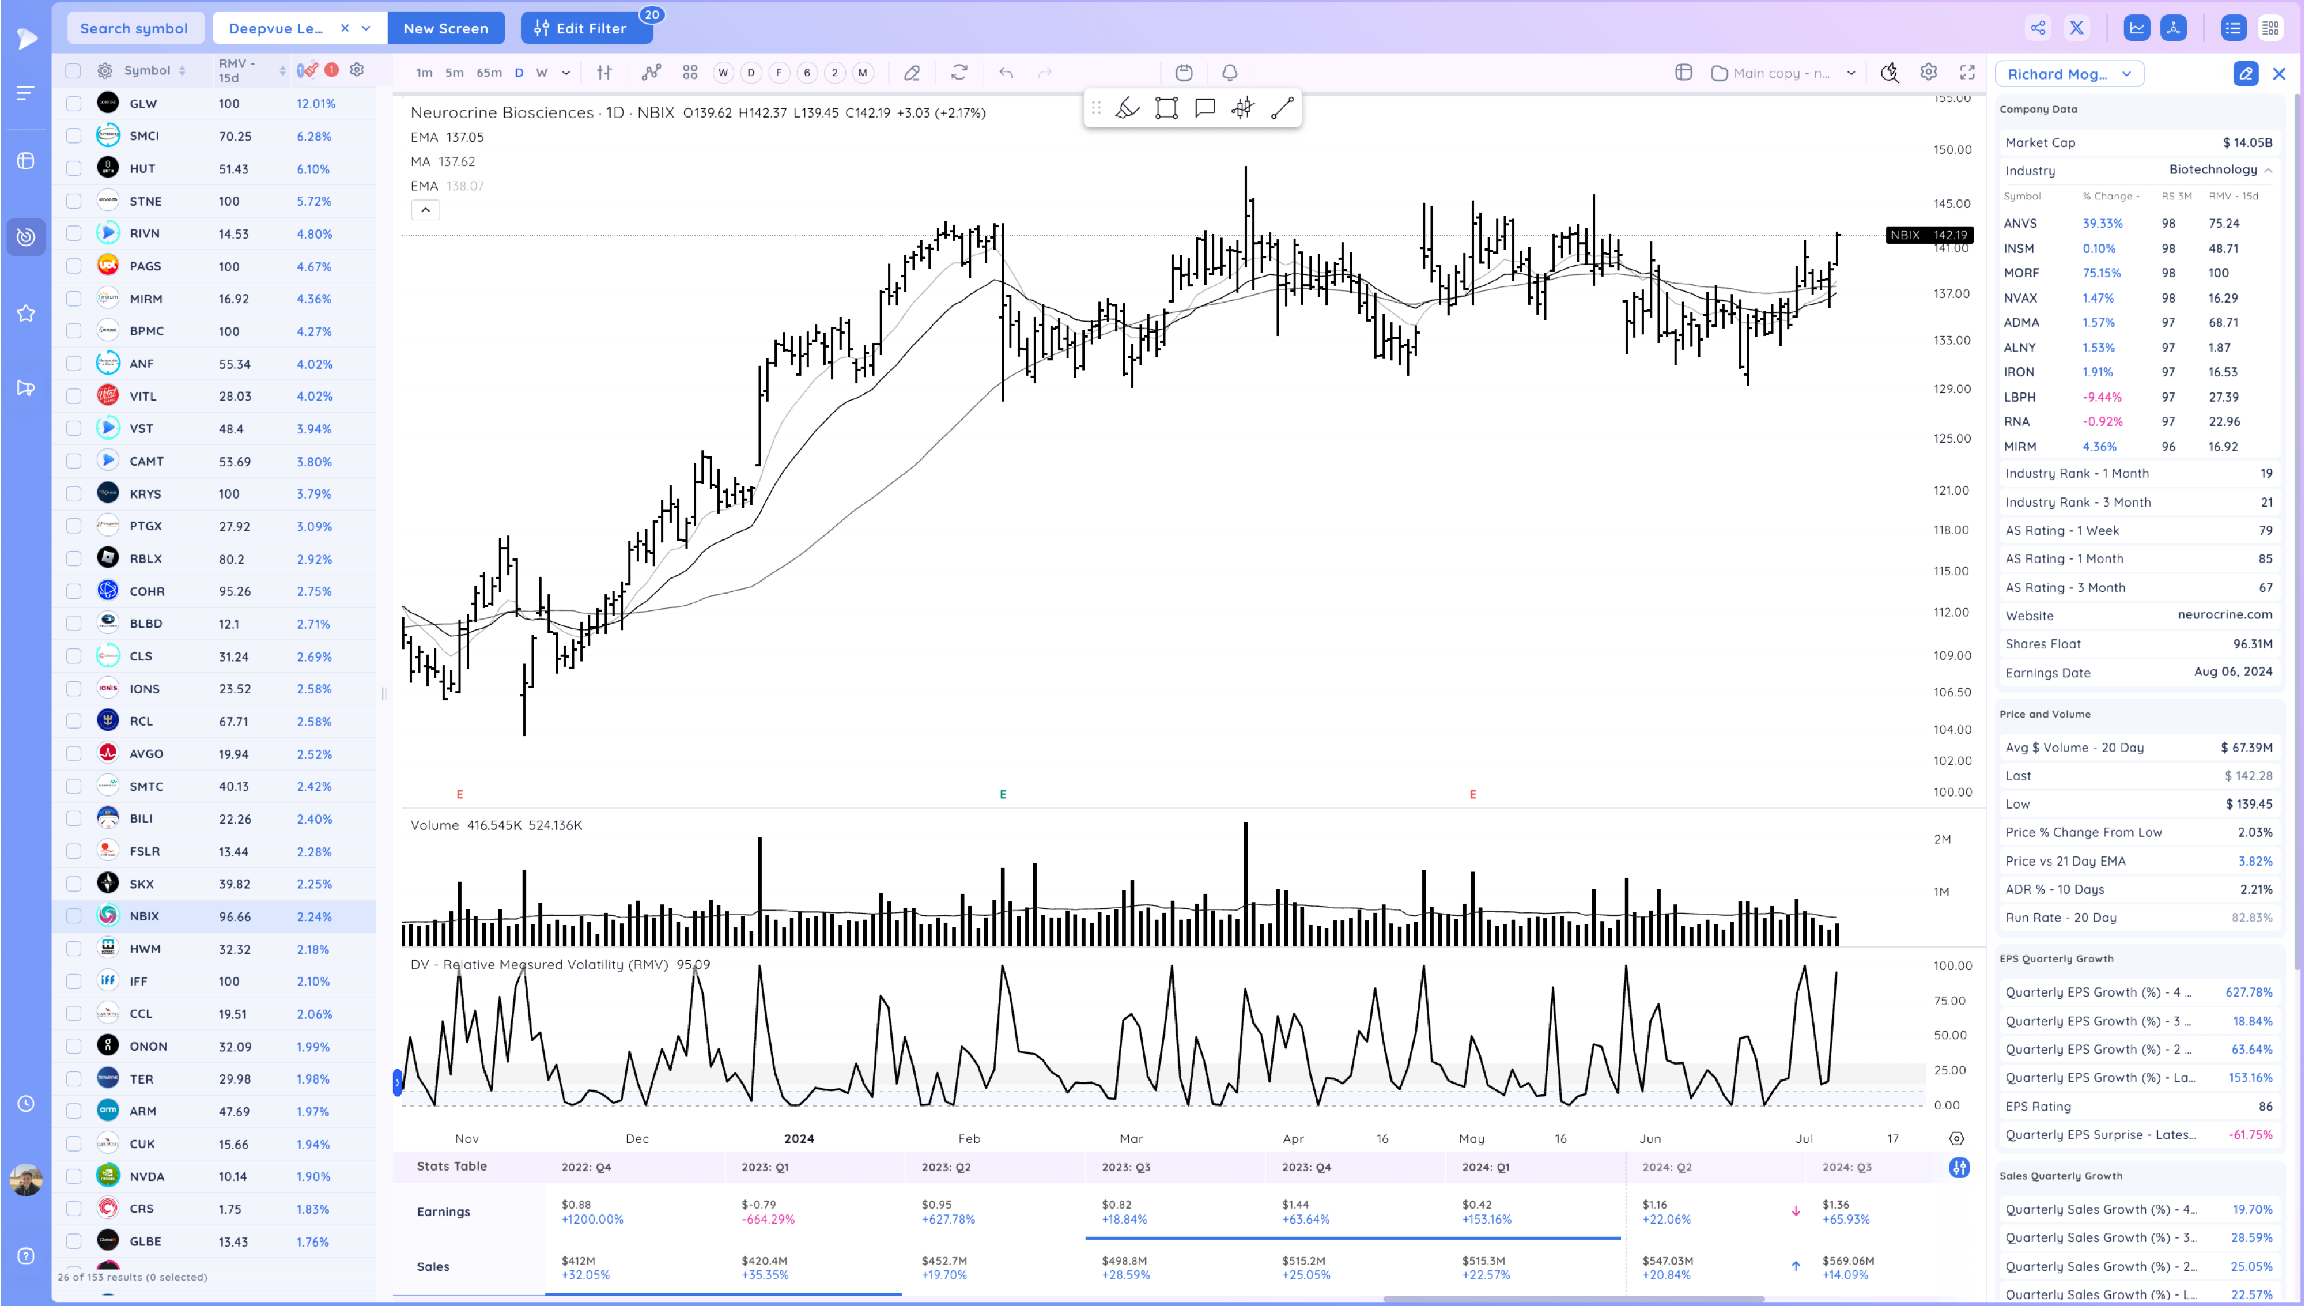Click the rectangle shape drawing tool

[1166, 108]
